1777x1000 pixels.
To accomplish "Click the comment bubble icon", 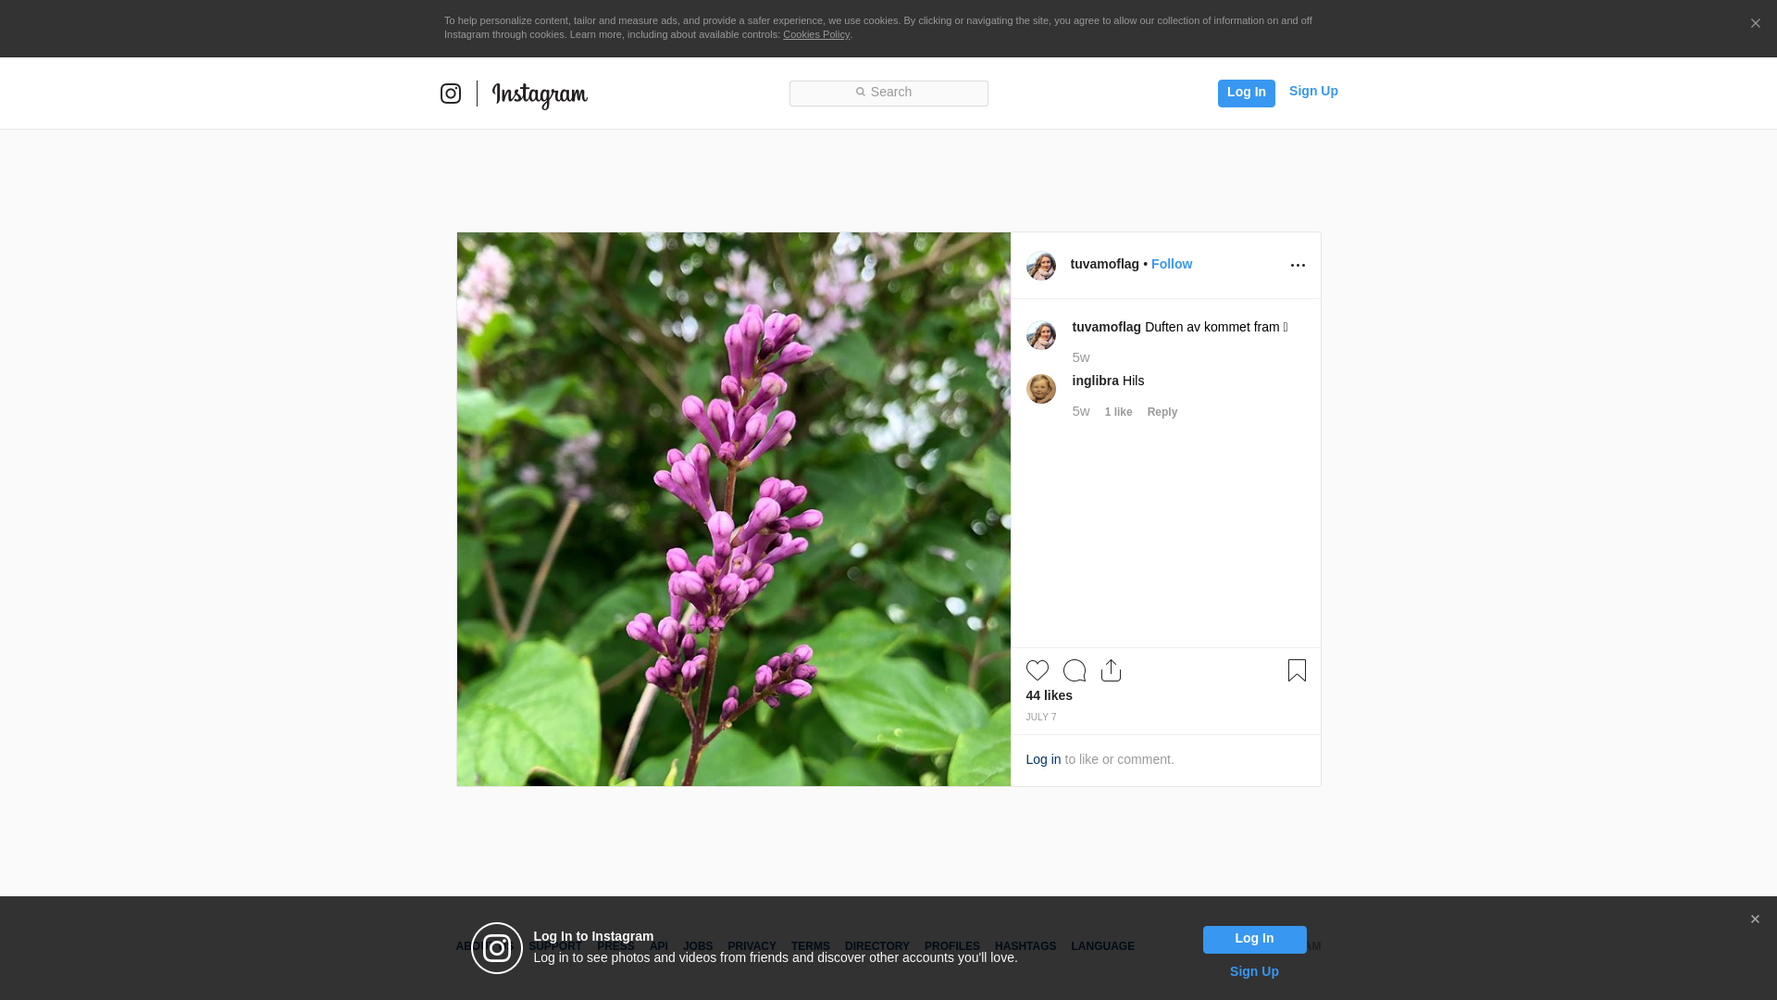I will coord(1074,670).
